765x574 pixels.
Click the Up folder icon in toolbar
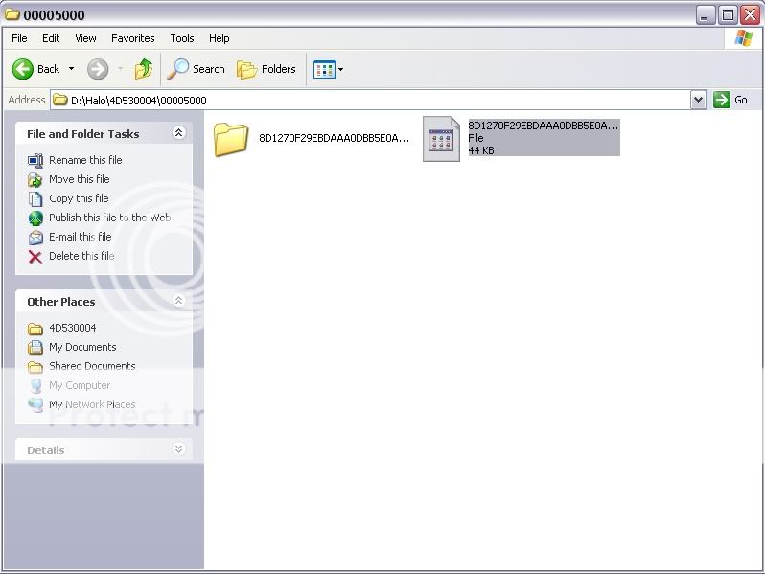[x=144, y=69]
